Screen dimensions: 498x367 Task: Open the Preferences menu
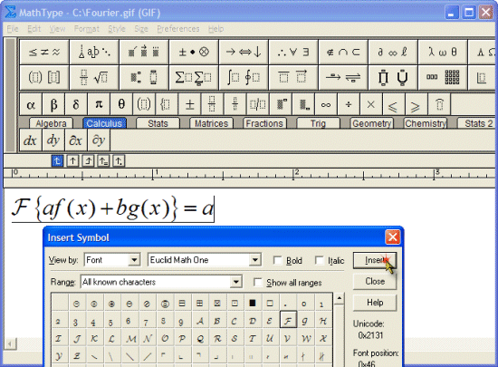click(178, 29)
